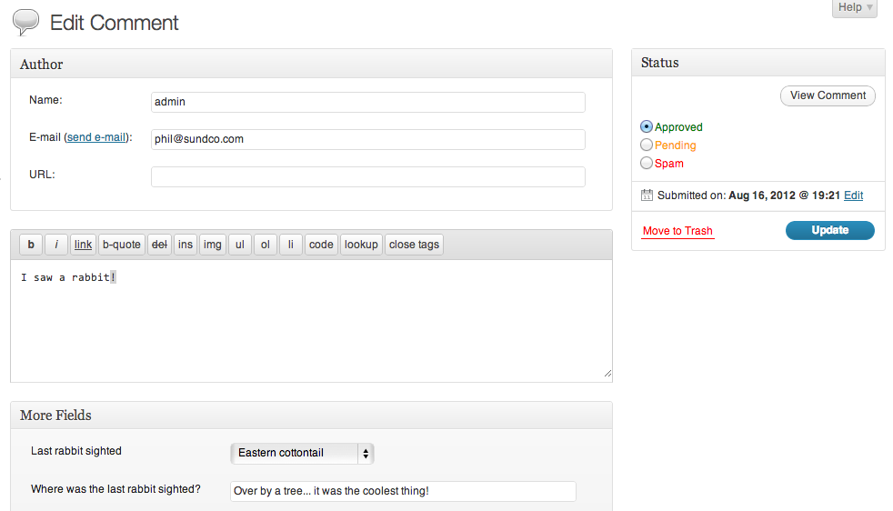Click the del strikethrough quicktag
Image resolution: width=893 pixels, height=511 pixels.
coord(159,245)
